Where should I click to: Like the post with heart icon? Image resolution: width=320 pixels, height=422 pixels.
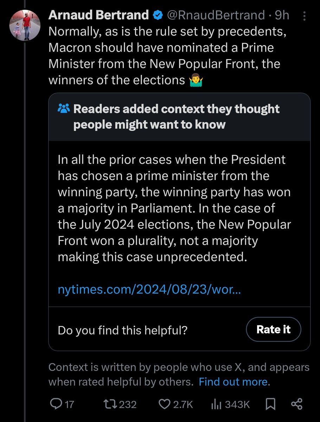[x=164, y=404]
